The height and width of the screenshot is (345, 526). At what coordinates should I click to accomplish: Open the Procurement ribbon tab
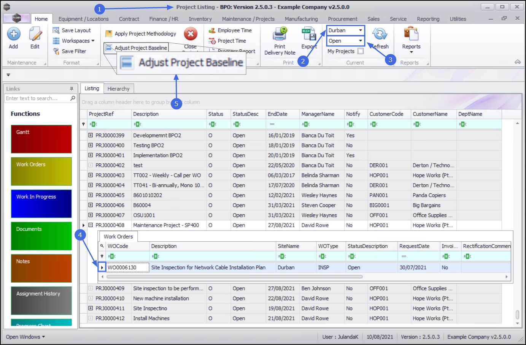coord(342,19)
